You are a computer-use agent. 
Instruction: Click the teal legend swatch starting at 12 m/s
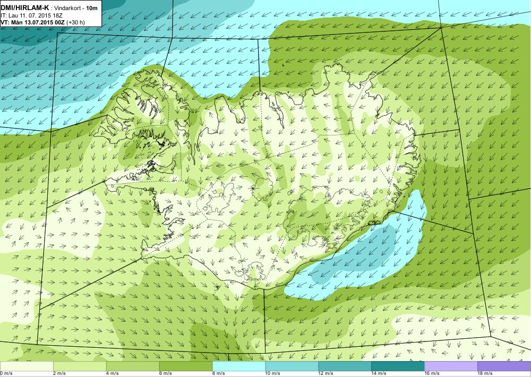[345, 366]
